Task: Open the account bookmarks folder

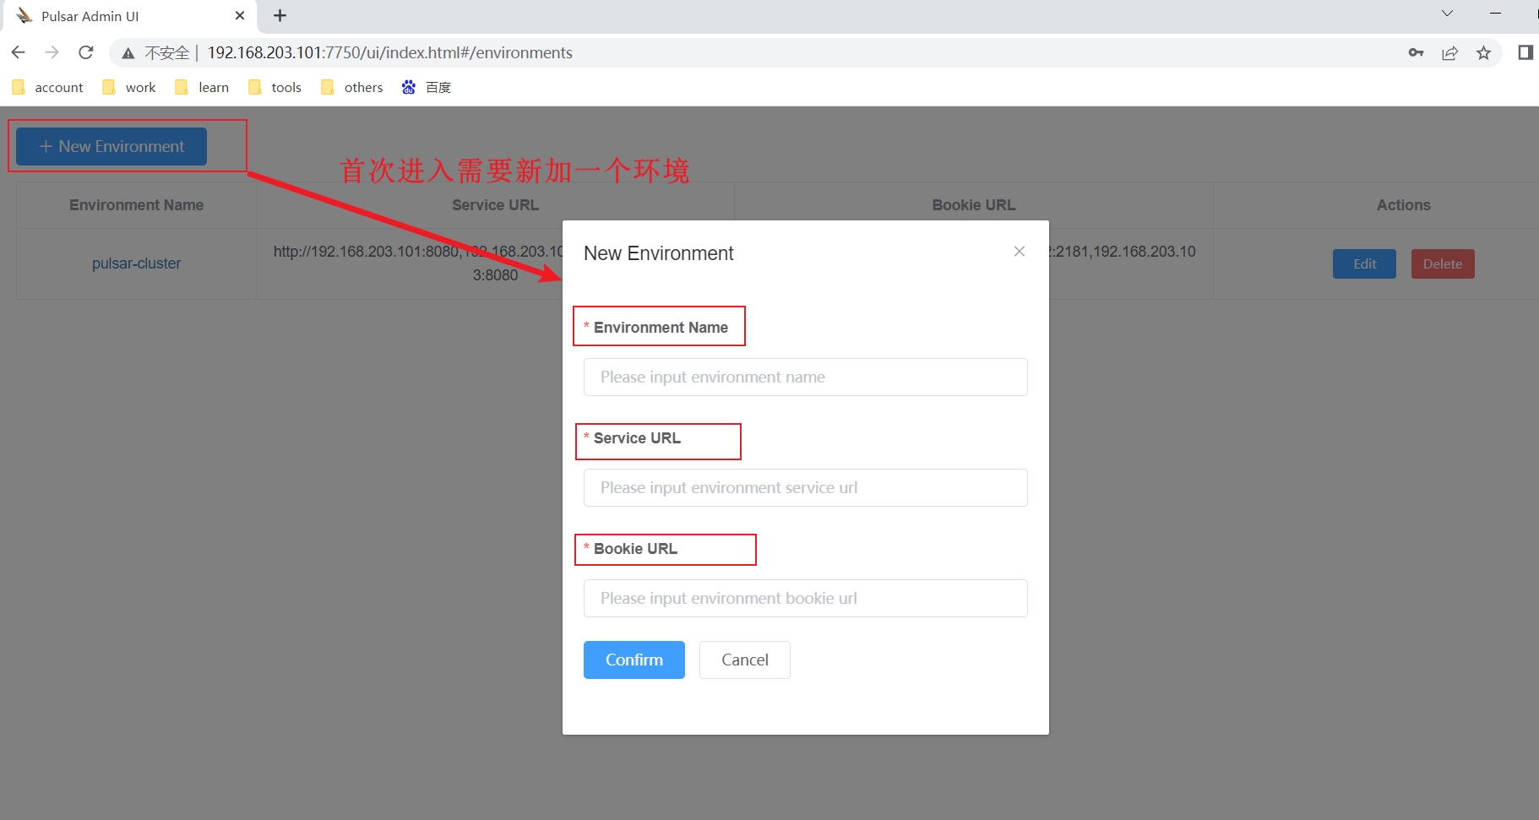Action: coord(47,87)
